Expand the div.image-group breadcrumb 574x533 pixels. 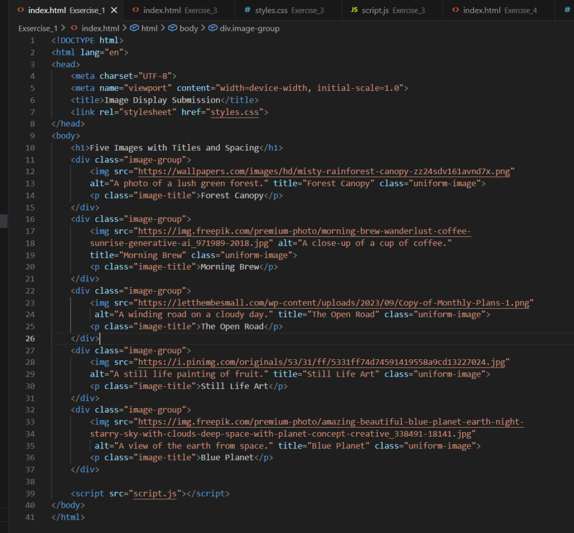(x=249, y=28)
